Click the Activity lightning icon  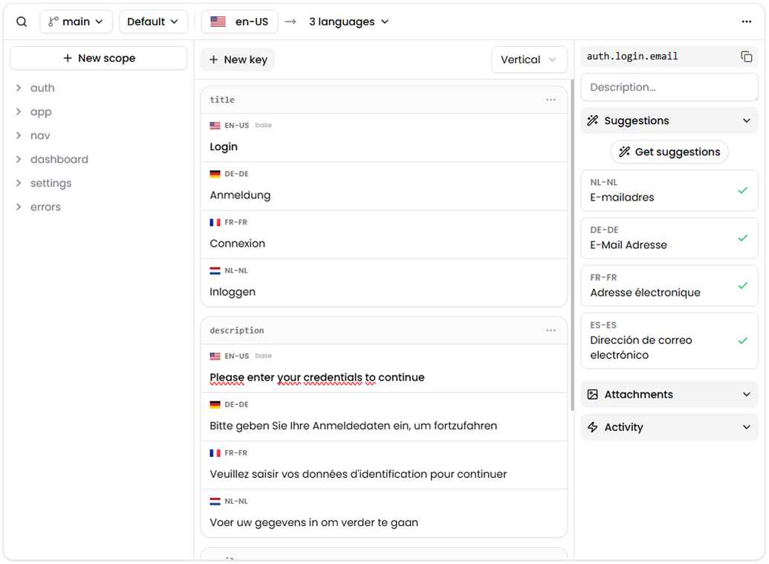point(592,427)
